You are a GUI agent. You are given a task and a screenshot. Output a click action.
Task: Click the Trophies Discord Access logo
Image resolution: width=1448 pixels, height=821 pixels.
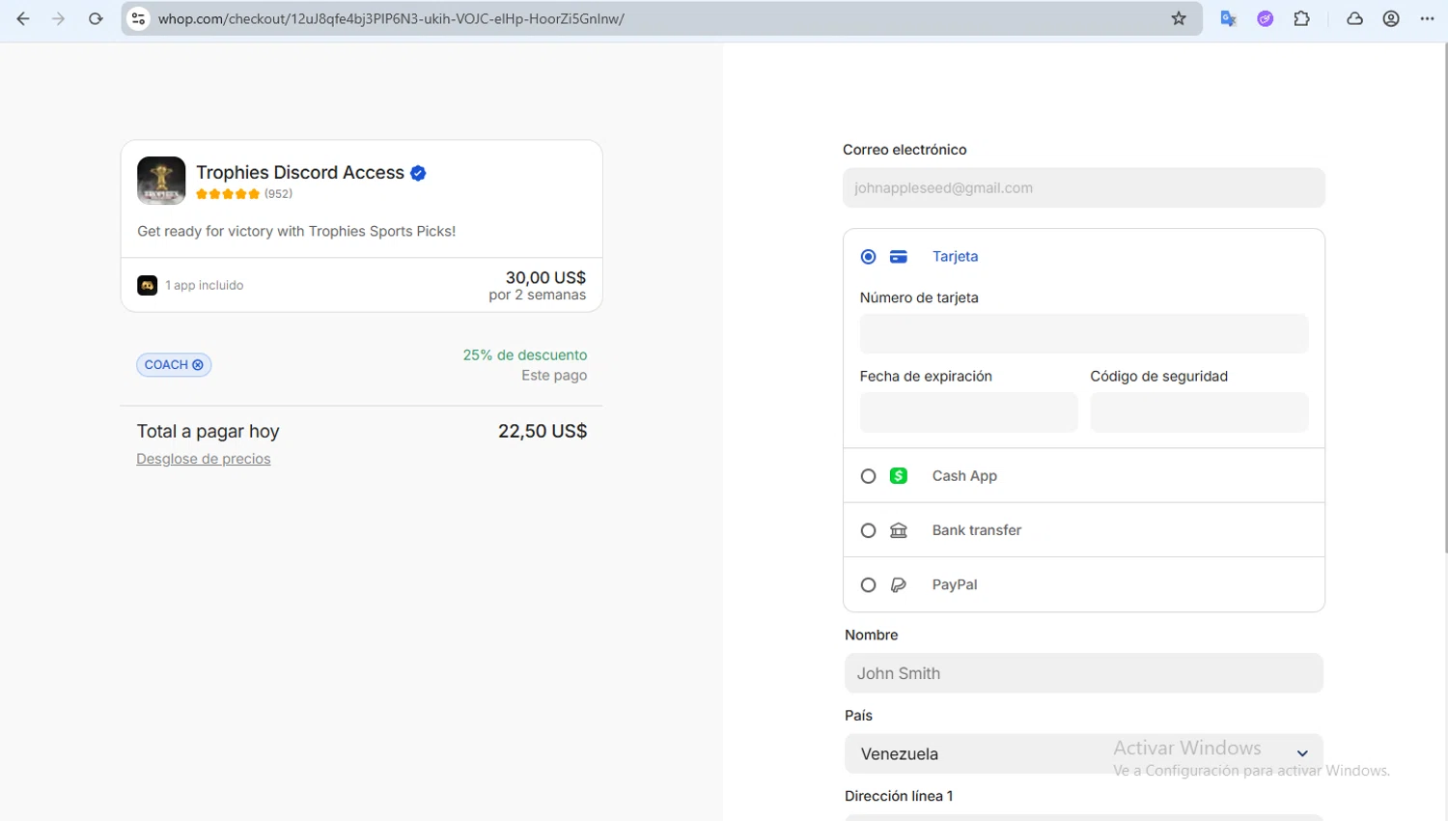coord(161,181)
